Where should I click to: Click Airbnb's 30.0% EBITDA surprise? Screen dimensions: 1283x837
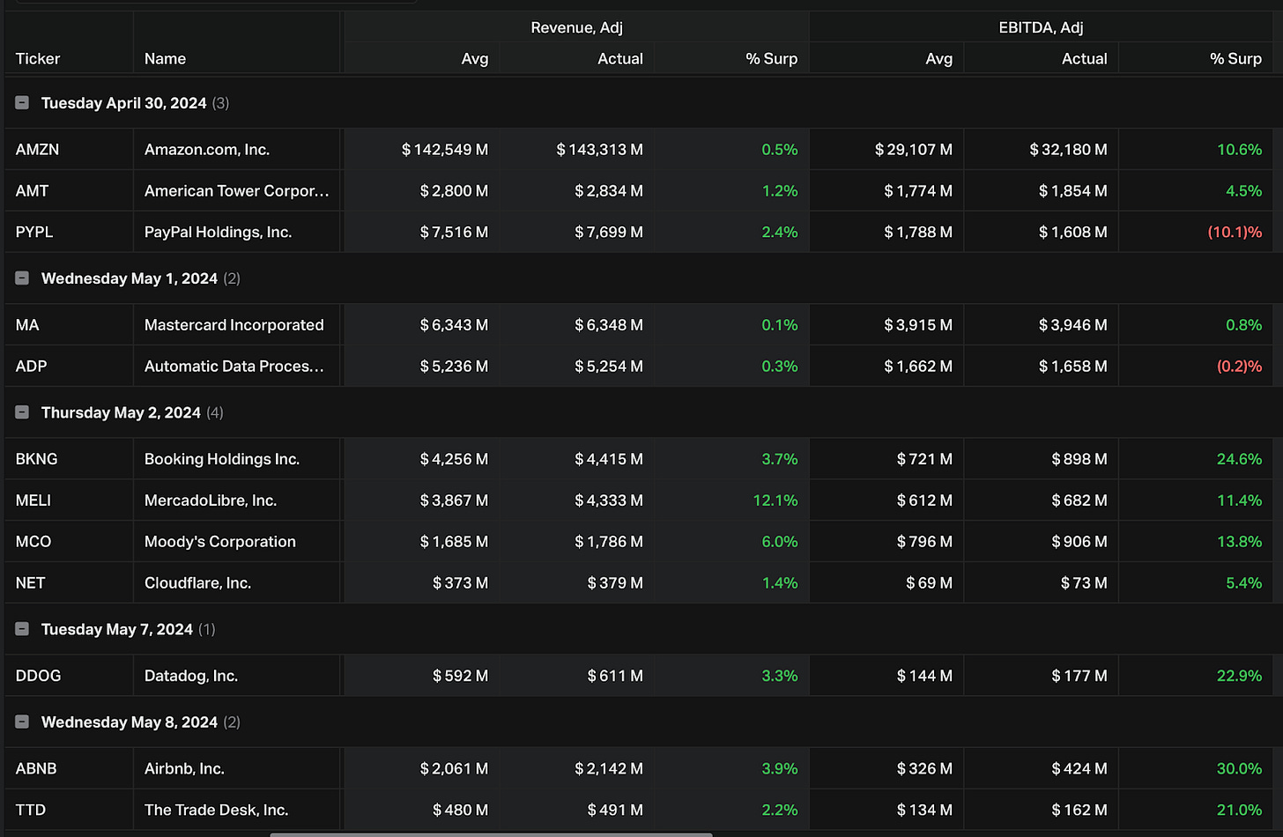pyautogui.click(x=1239, y=768)
